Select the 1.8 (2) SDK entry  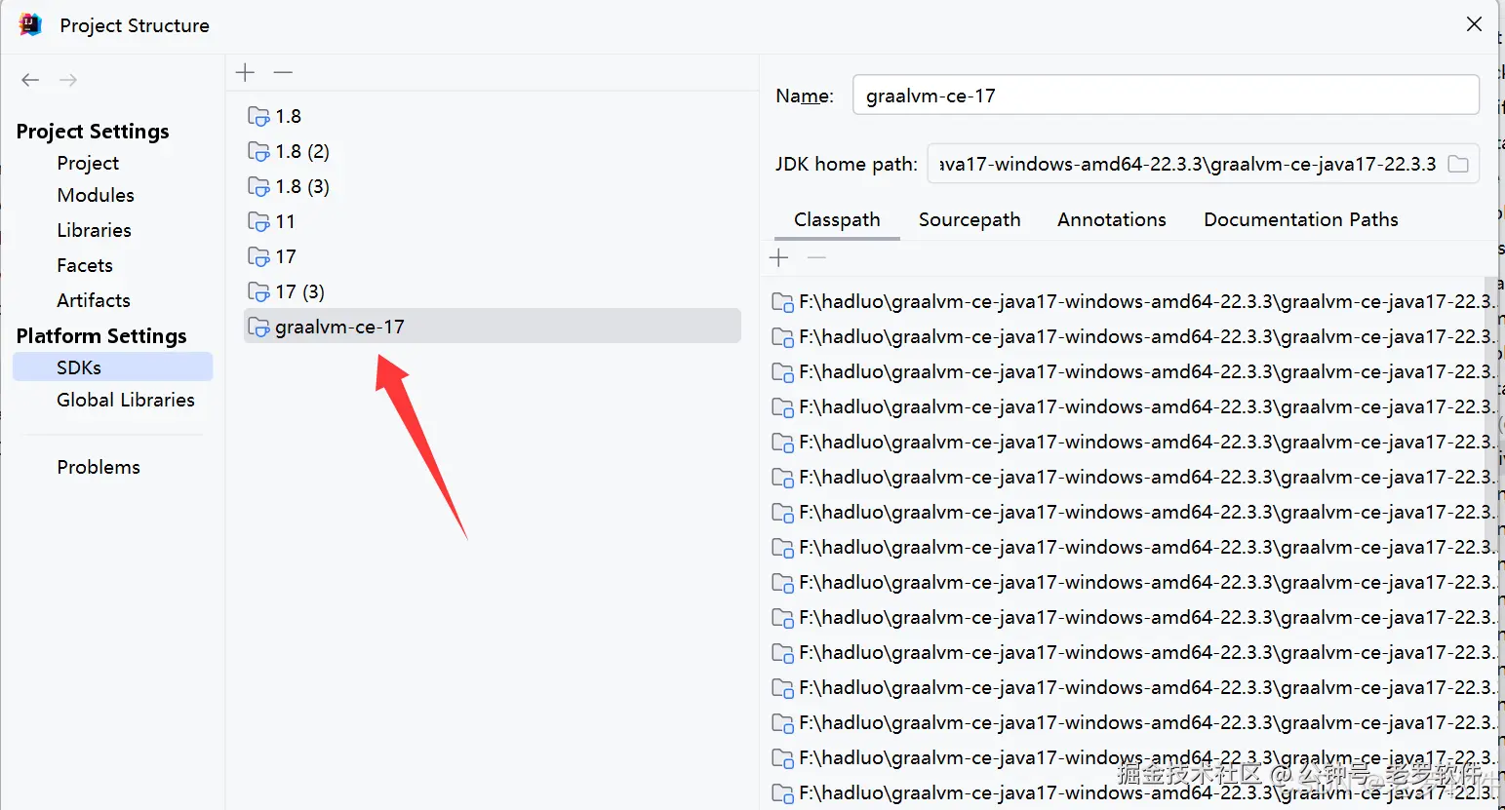[493, 151]
